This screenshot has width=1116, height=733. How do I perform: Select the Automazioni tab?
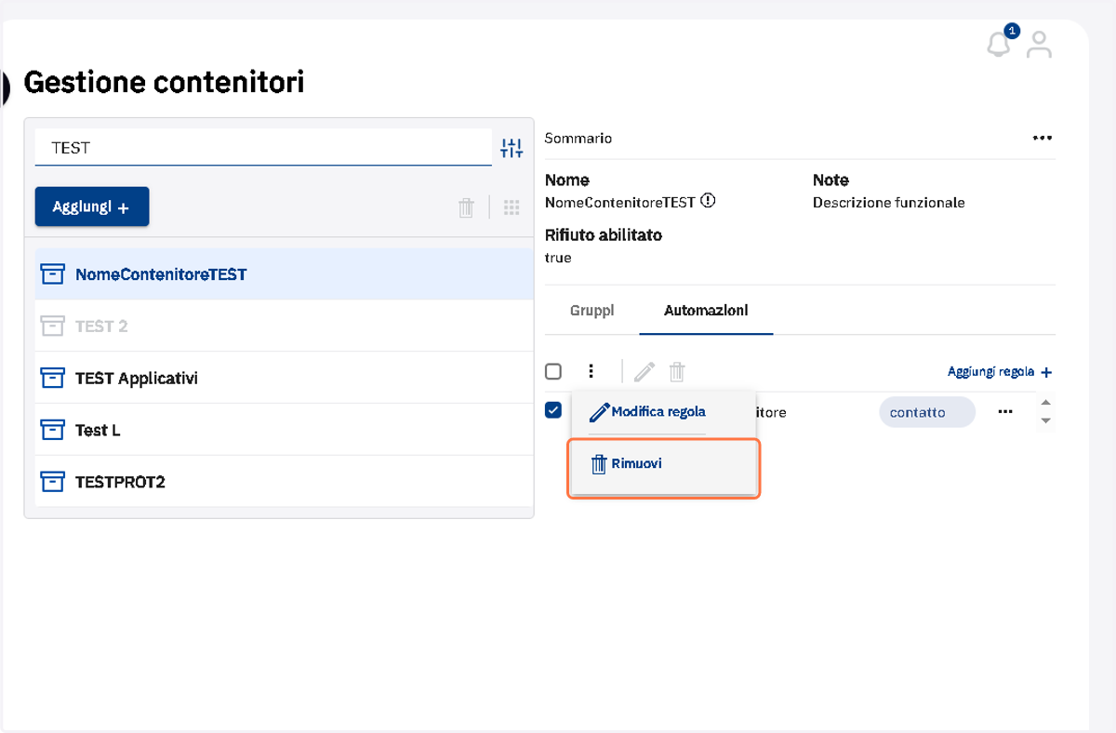click(706, 311)
